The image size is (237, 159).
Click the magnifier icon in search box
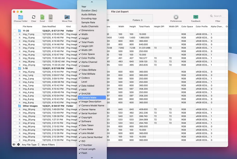(x=211, y=16)
